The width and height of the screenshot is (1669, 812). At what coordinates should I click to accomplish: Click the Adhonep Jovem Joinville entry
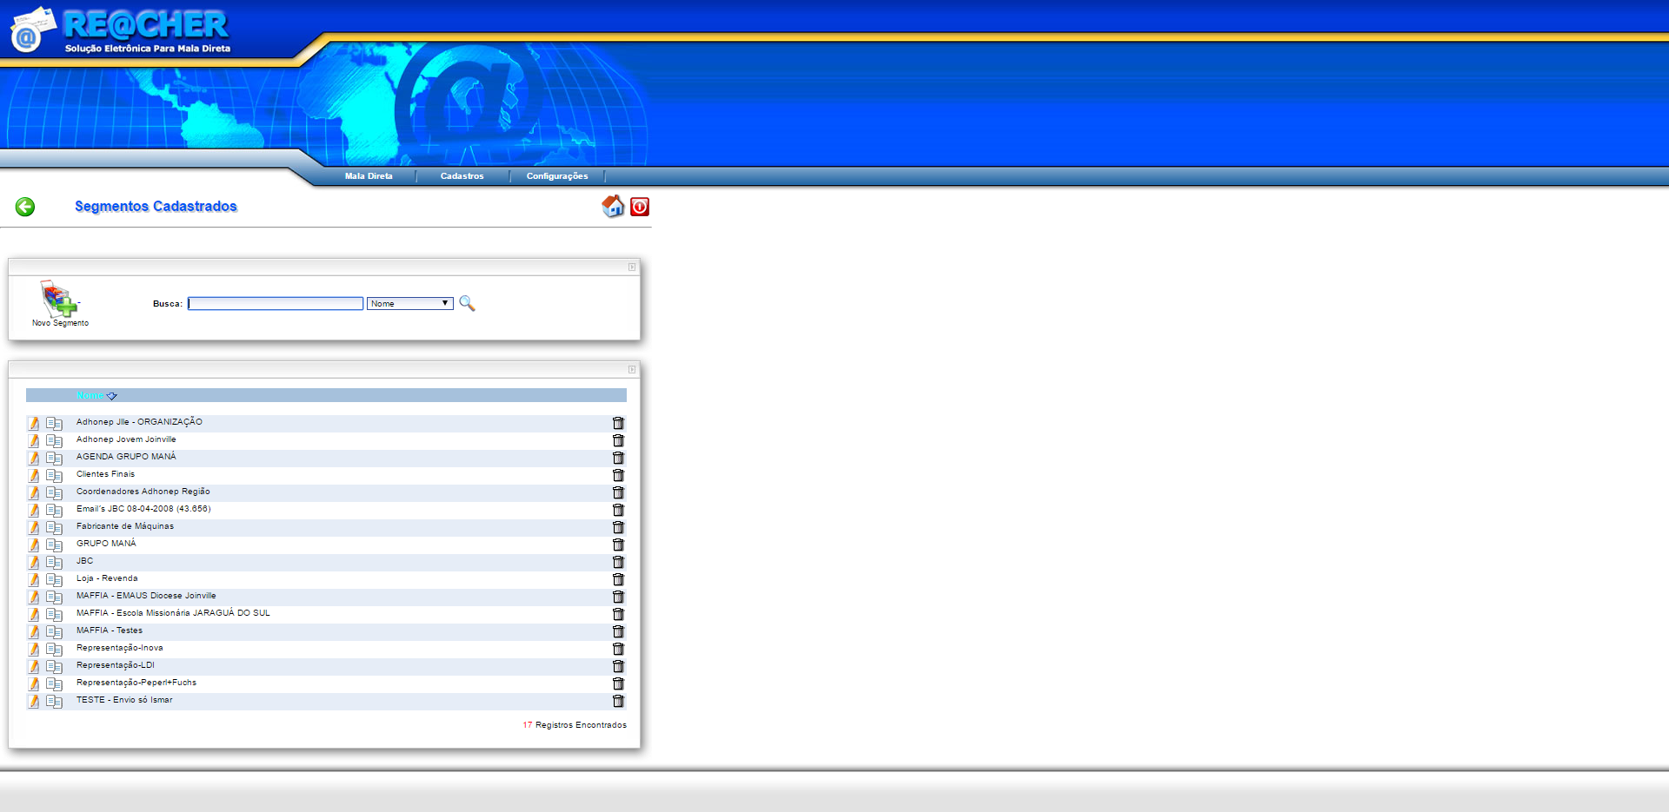click(126, 439)
